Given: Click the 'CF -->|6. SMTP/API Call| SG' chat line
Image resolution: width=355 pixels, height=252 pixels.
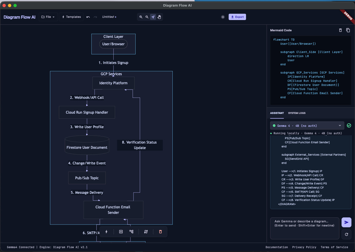Looking at the screenshot, I should click(300, 192).
